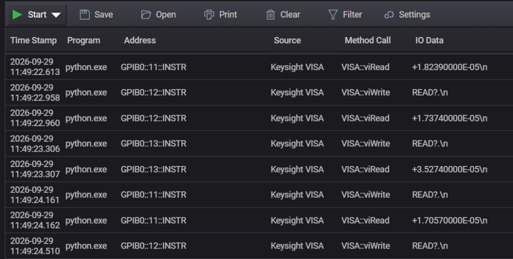
Task: Click GPIB0::12::INSTR address in 11:49:22.960 row
Action: click(x=153, y=118)
